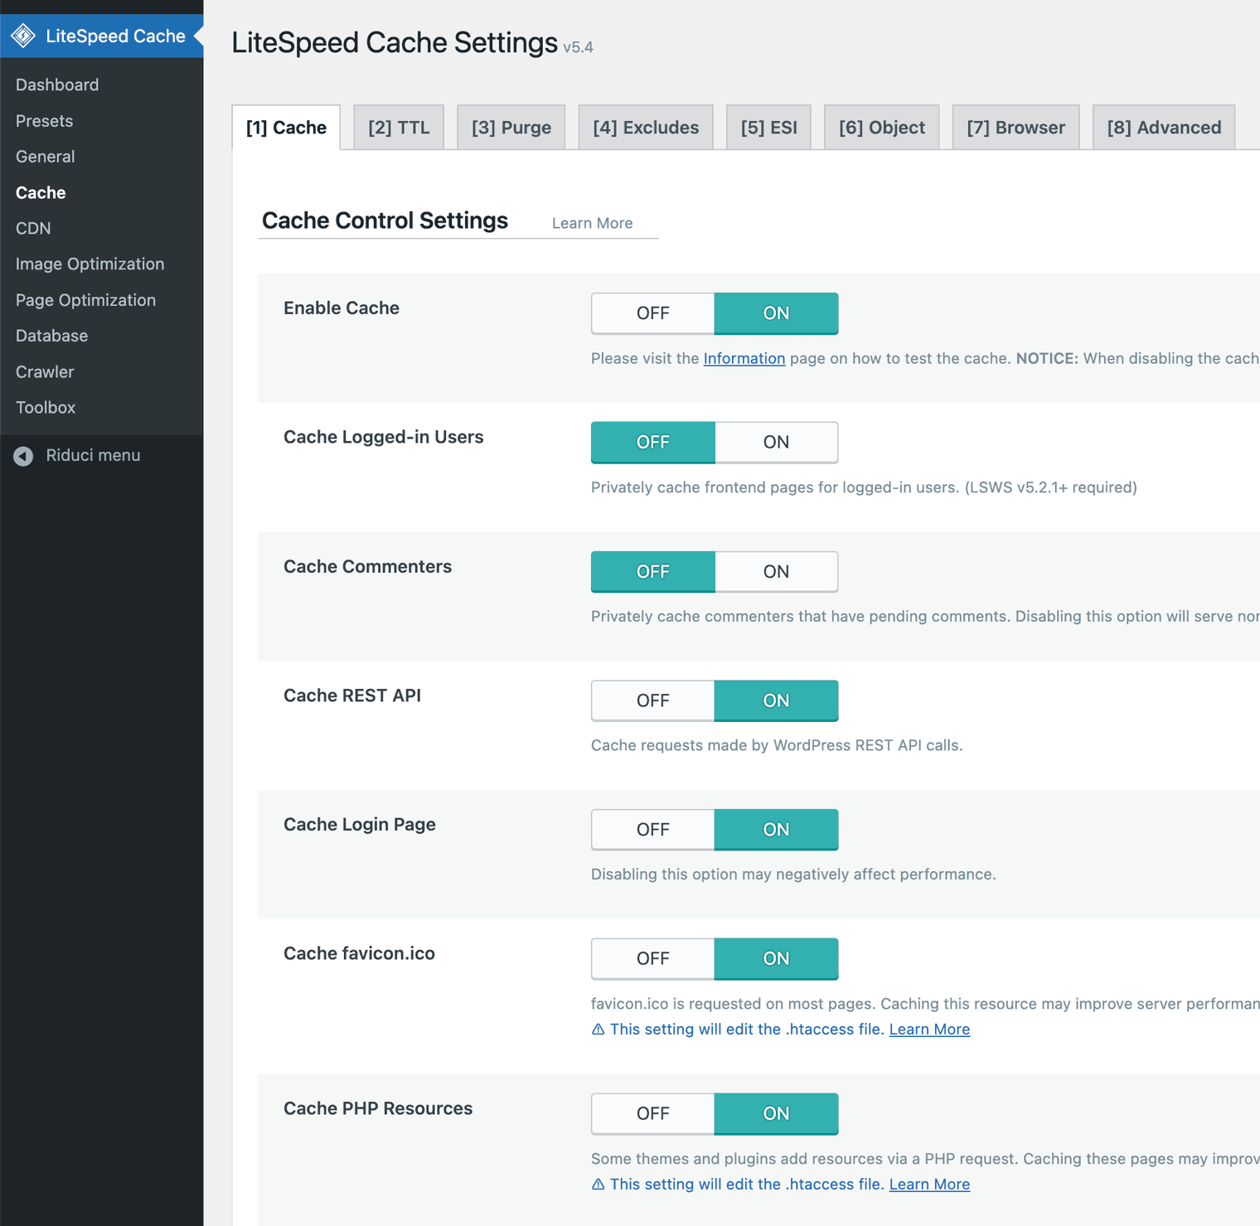Set Cache Logged-in Users to OFF
The height and width of the screenshot is (1226, 1260).
tap(652, 443)
